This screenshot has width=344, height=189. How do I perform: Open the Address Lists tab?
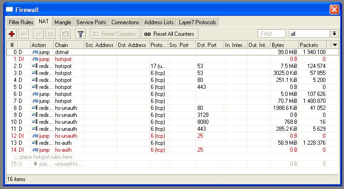tap(159, 22)
